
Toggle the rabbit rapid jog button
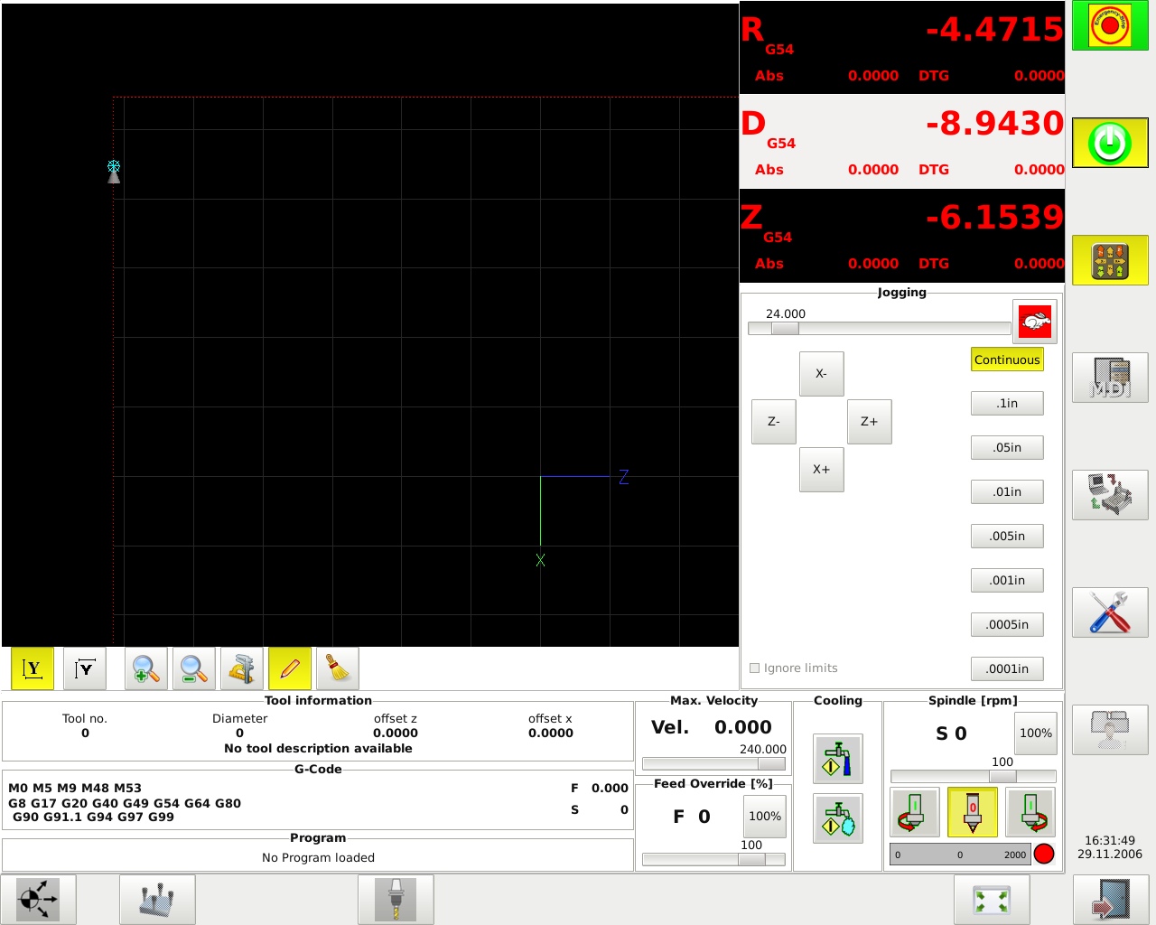1035,322
